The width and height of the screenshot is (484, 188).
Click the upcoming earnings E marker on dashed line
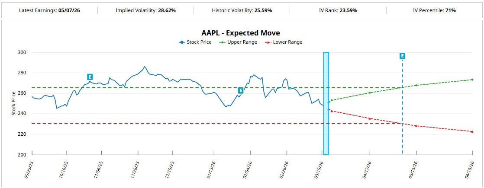[402, 56]
